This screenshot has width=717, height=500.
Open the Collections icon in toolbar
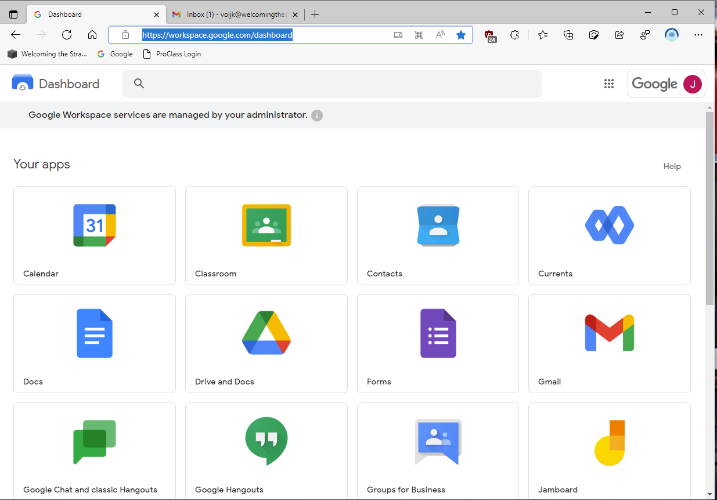click(568, 35)
